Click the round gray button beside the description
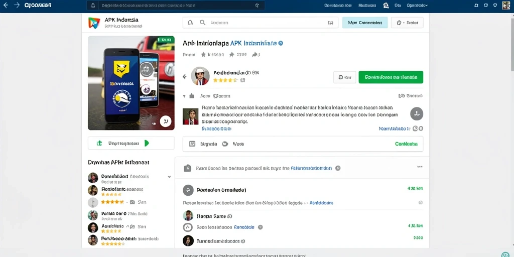 (417, 114)
